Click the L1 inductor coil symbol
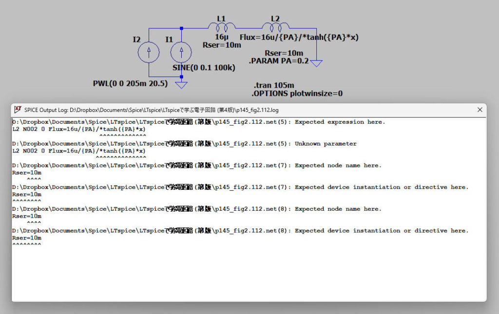Viewport: 499px width, 314px height. tap(222, 27)
